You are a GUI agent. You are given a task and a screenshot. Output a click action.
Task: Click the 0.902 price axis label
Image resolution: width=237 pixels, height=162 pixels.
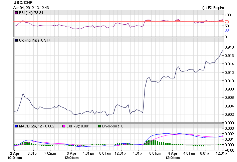click(229, 114)
